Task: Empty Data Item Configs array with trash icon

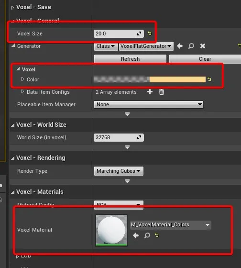Action: tap(162, 92)
